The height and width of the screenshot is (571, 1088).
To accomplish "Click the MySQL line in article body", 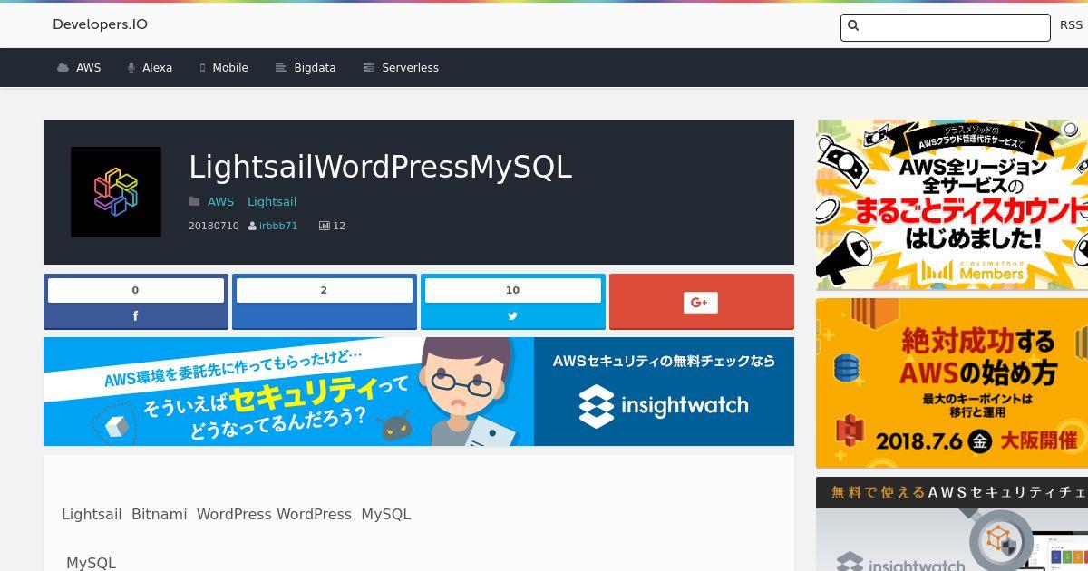I will [91, 563].
